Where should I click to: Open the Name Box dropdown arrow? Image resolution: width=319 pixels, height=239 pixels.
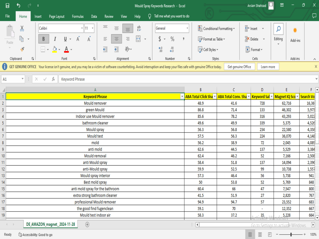(x=22, y=79)
